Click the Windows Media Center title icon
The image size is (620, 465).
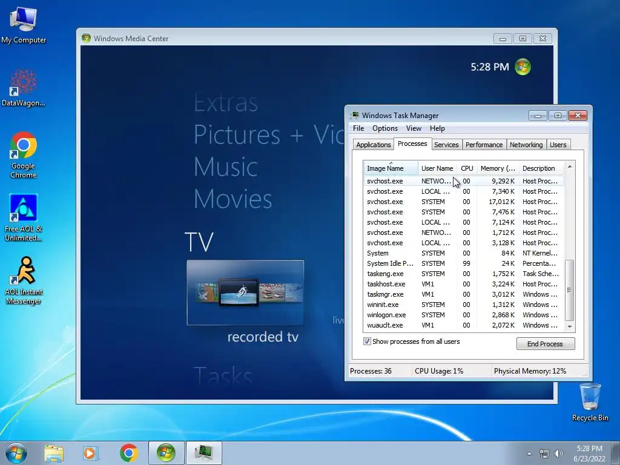(86, 38)
